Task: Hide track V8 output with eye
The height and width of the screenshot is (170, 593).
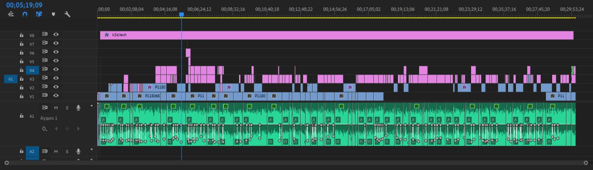Action: pyautogui.click(x=56, y=34)
